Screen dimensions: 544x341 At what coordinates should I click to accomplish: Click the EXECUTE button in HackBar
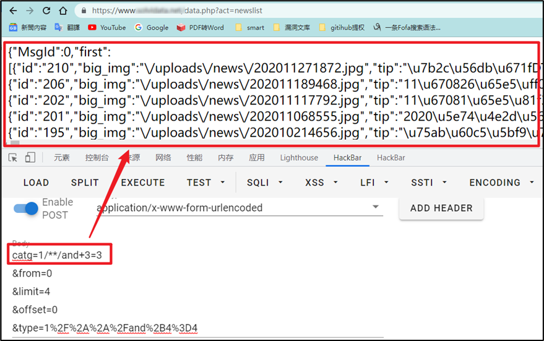click(143, 183)
